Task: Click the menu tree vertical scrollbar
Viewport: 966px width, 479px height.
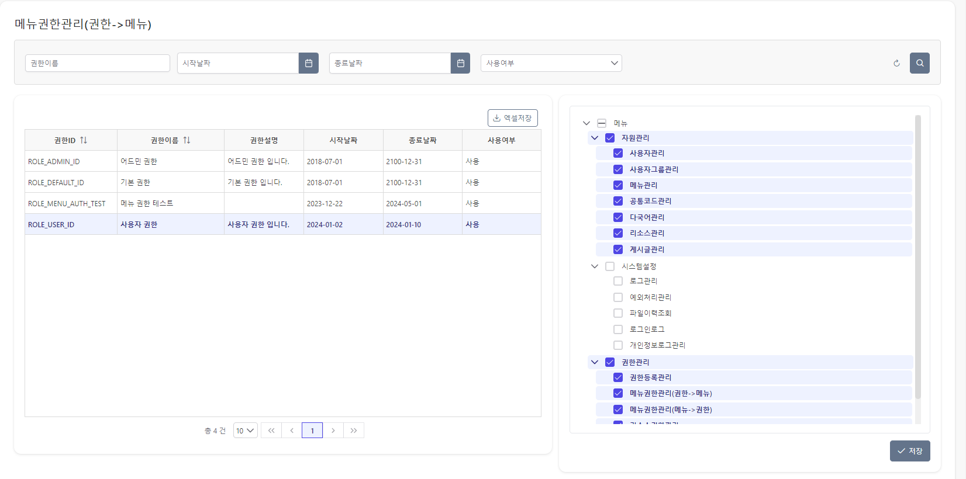Action: [918, 257]
